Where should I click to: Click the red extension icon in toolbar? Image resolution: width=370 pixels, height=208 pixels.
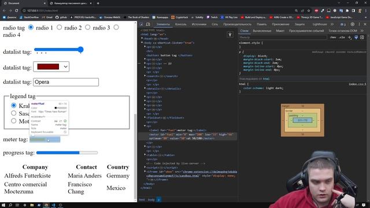click(316, 10)
